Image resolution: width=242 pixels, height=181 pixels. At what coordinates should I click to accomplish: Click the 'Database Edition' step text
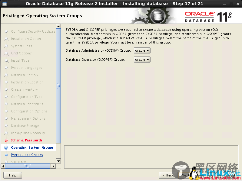pyautogui.click(x=24, y=75)
